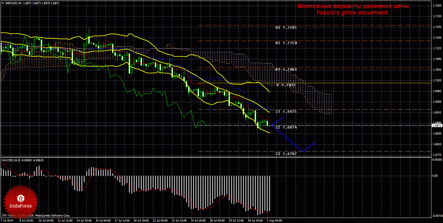Select the P 1.7012 pivot label
This screenshot has height=223, width=443.
pyautogui.click(x=286, y=85)
